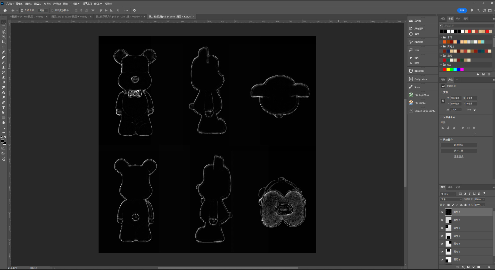This screenshot has width=495, height=270.
Task: Click the flip horizontal icon in properties
Action: [x=469, y=110]
